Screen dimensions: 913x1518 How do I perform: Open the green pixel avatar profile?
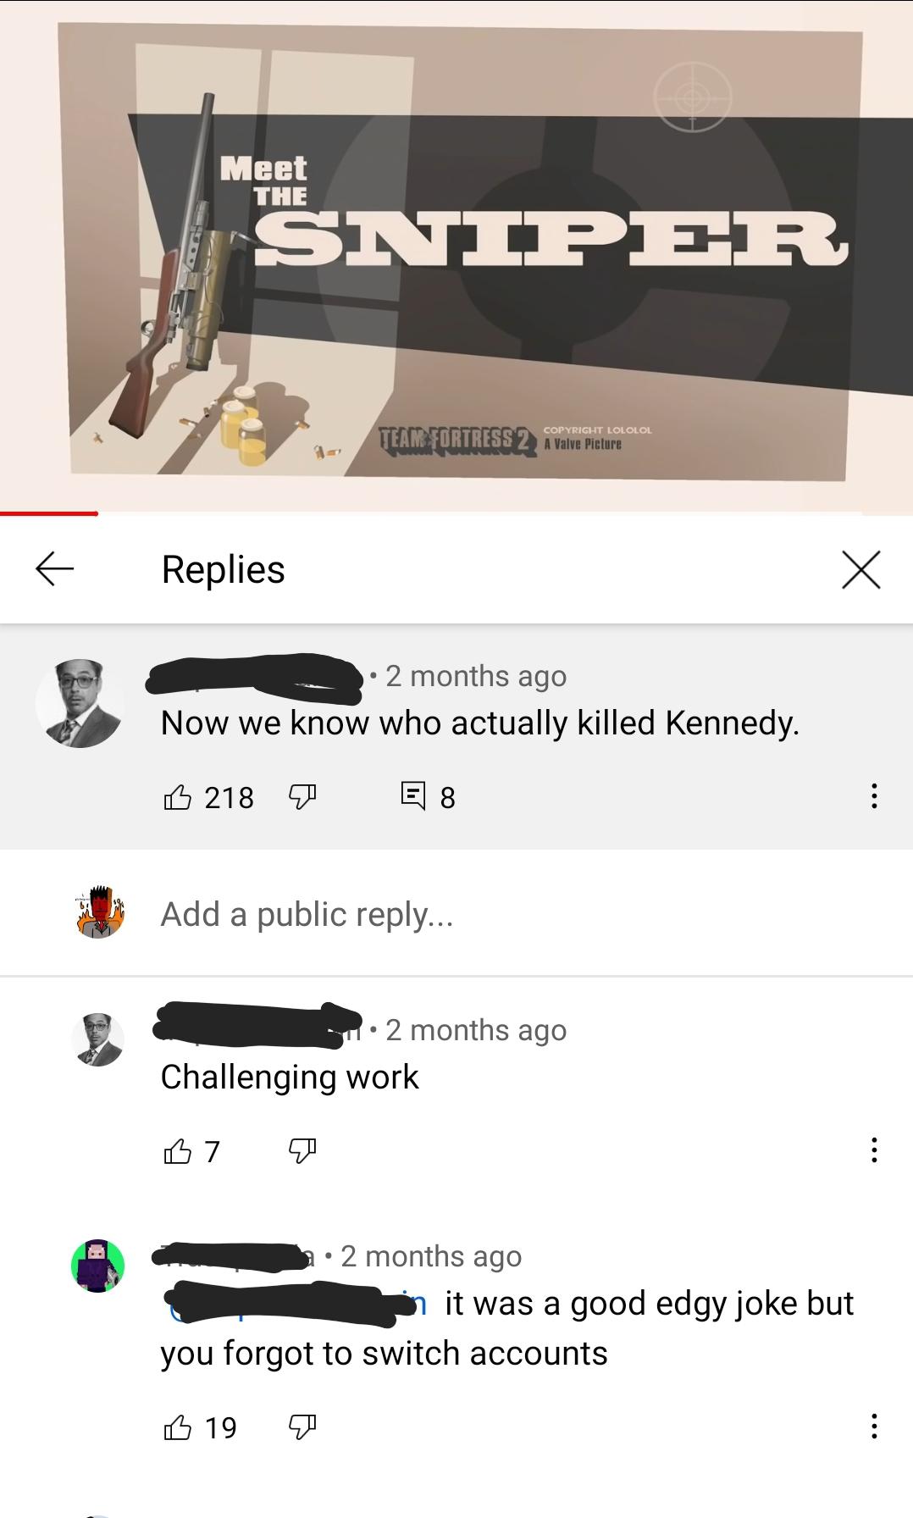[x=97, y=1266]
